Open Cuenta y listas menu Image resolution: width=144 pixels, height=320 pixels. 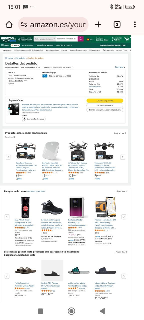pos(102,39)
